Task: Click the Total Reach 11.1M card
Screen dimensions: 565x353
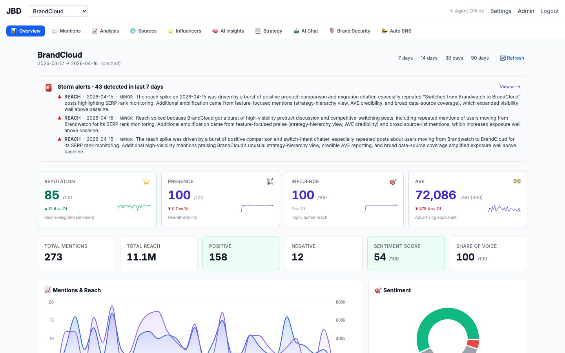Action: (x=159, y=253)
